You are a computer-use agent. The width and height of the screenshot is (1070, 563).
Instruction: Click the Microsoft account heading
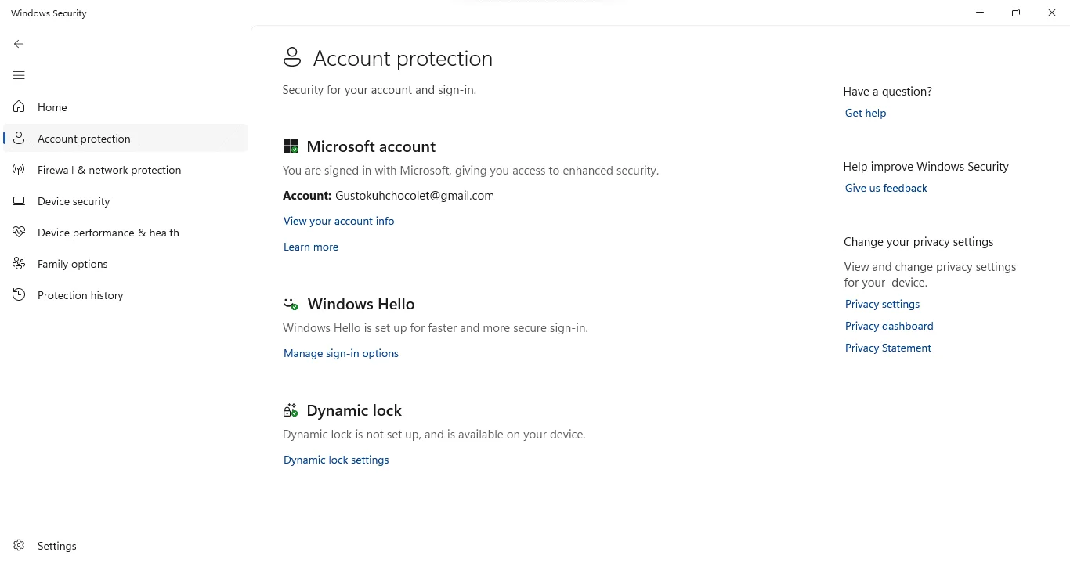[371, 146]
